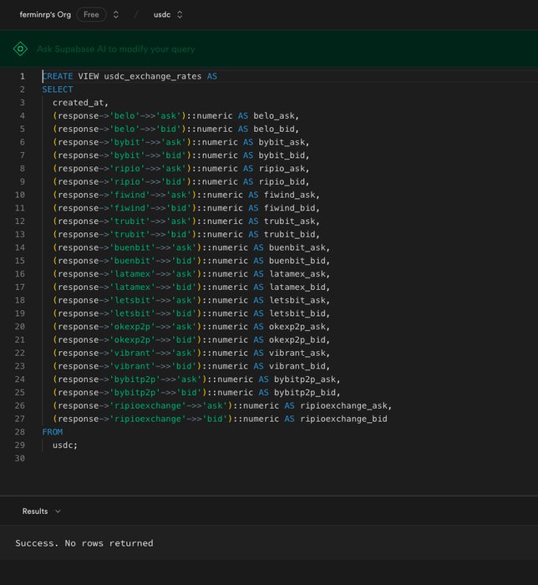The height and width of the screenshot is (585, 538).
Task: Click the trubit_bid alias on line 13
Action: (290, 234)
